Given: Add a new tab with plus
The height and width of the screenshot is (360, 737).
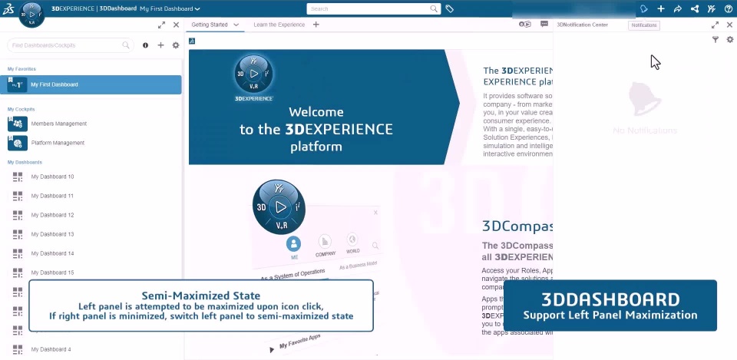Looking at the screenshot, I should (316, 25).
